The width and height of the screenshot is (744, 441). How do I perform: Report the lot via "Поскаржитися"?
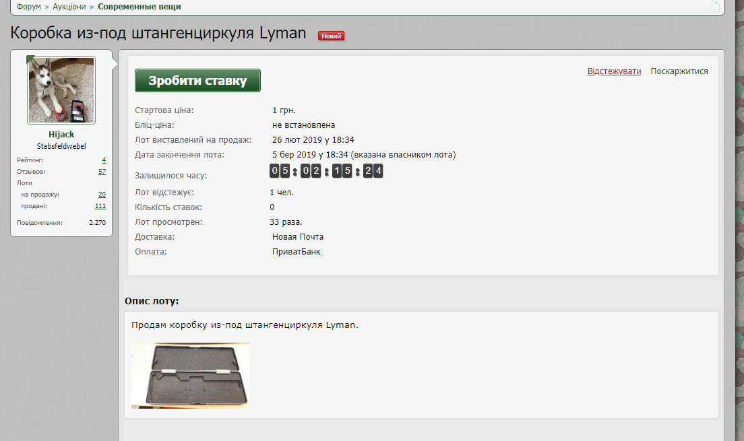click(x=679, y=71)
